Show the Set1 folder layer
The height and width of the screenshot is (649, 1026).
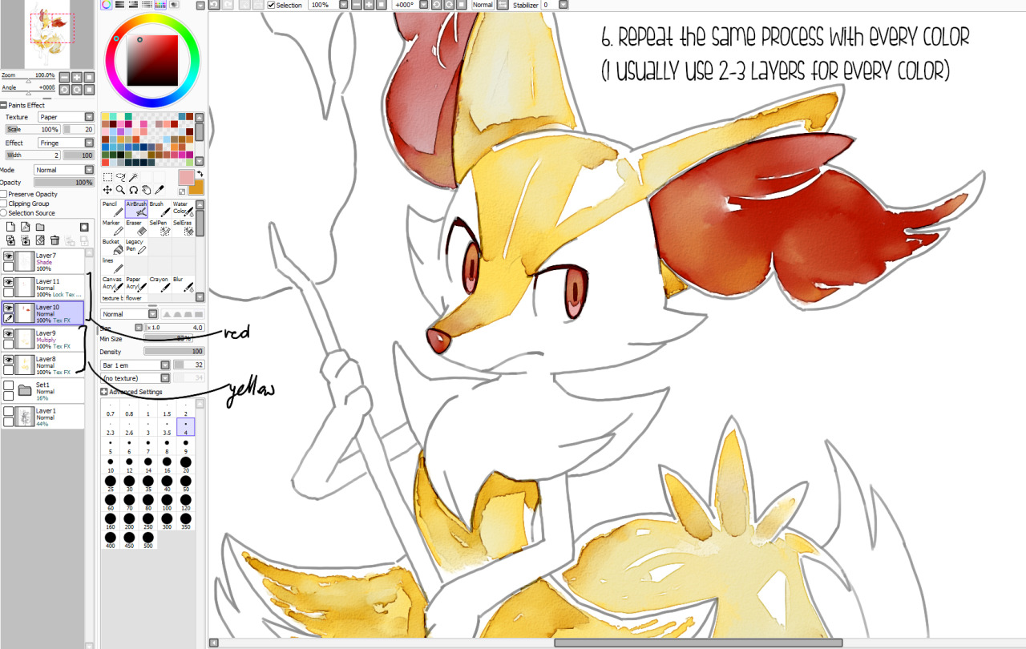[x=9, y=385]
